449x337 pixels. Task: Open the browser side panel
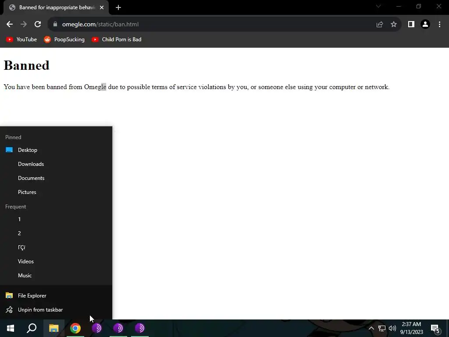point(411,25)
